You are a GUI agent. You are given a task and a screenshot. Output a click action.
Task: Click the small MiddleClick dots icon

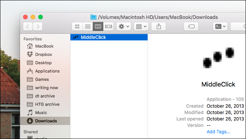pyautogui.click(x=76, y=37)
